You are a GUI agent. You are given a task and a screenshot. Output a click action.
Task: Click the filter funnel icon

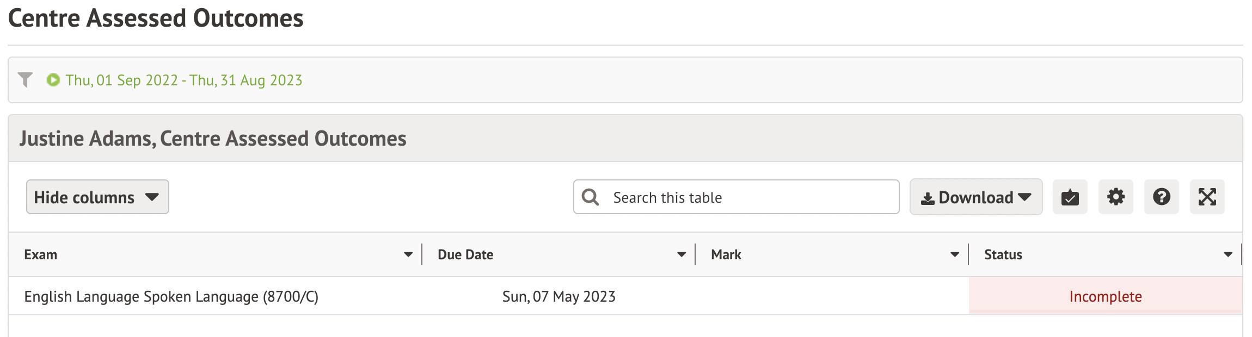click(x=25, y=80)
